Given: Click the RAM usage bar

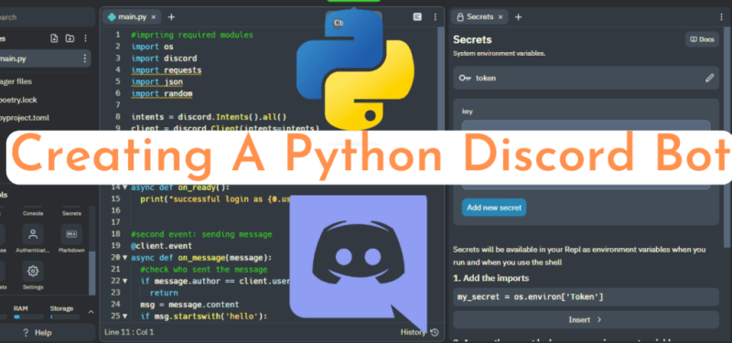Looking at the screenshot, I should 28,316.
